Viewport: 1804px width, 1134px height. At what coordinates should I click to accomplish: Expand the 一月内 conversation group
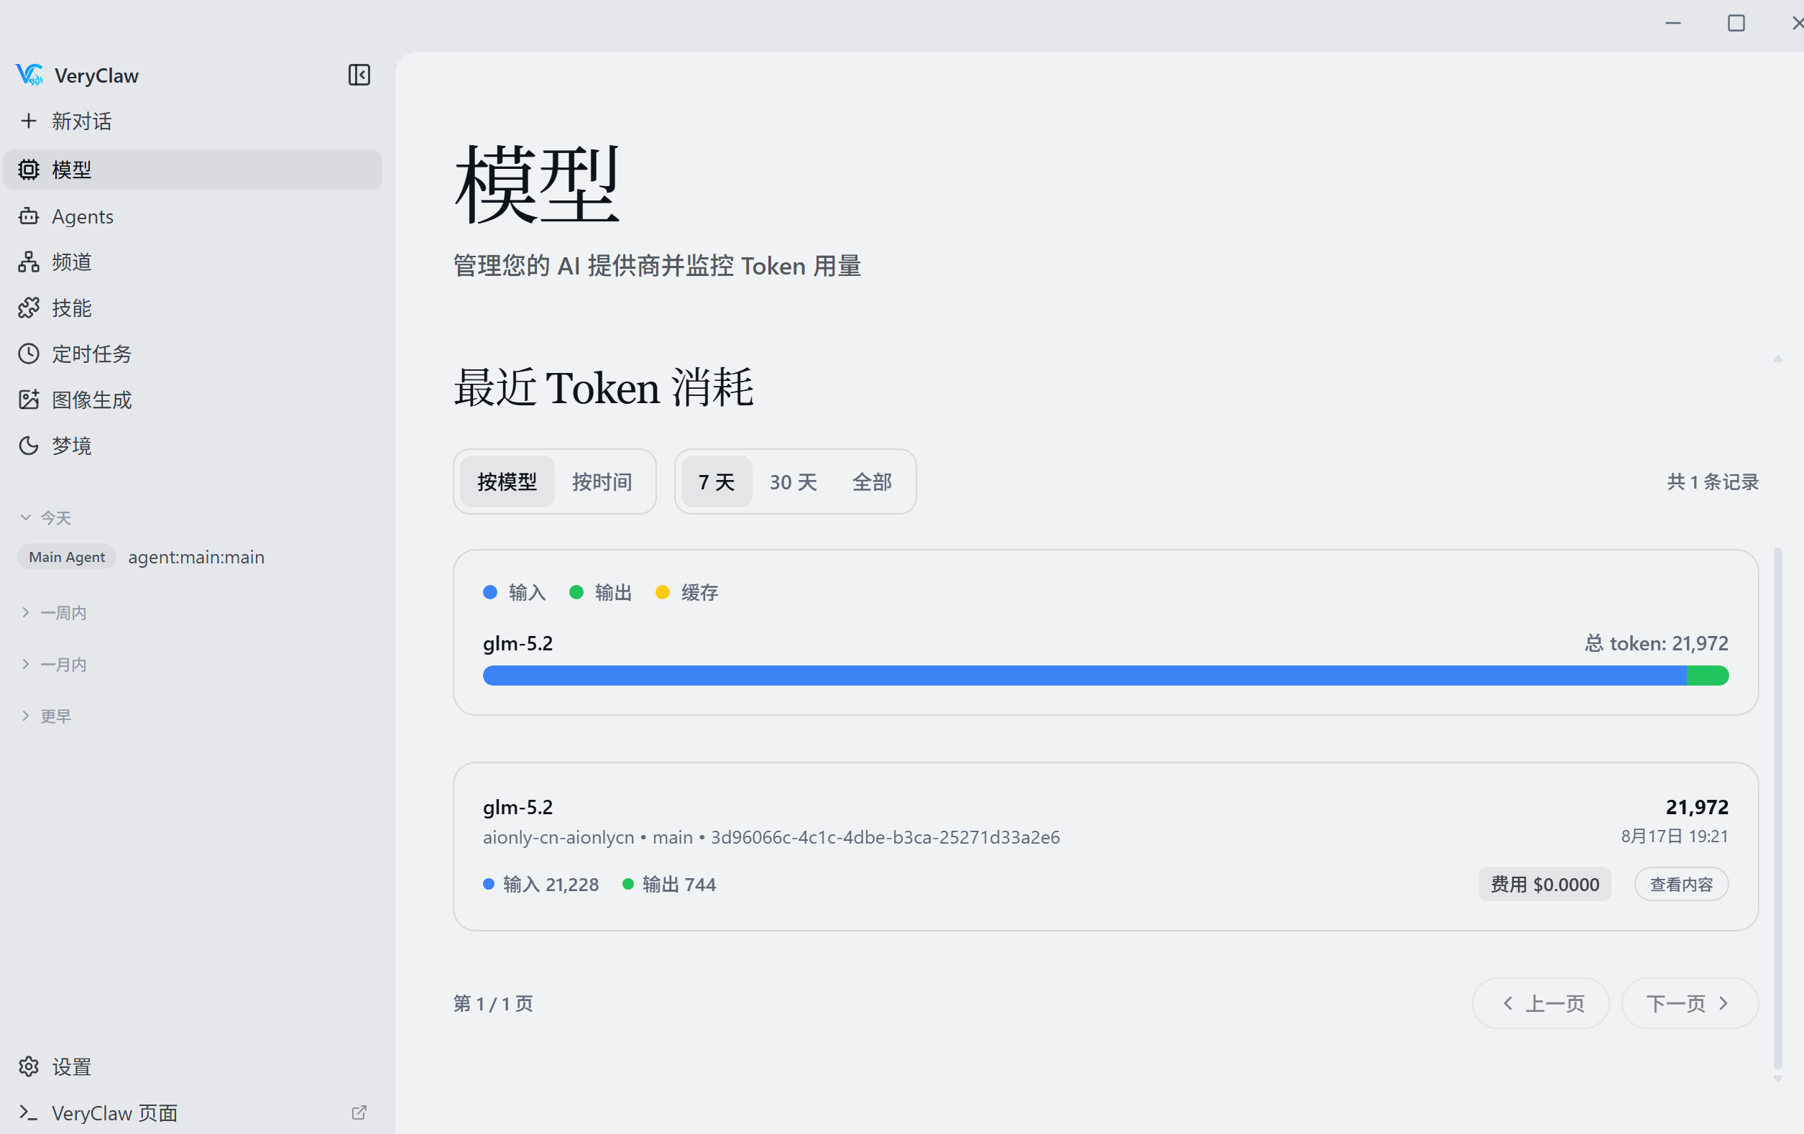coord(52,664)
